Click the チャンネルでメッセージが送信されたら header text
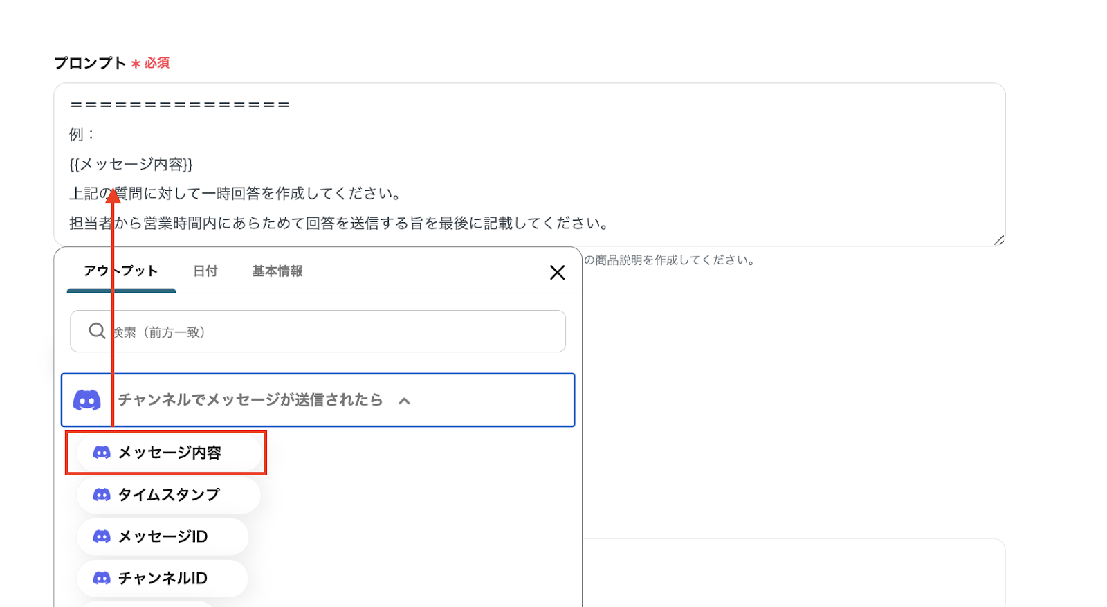This screenshot has height=607, width=1107. point(250,400)
